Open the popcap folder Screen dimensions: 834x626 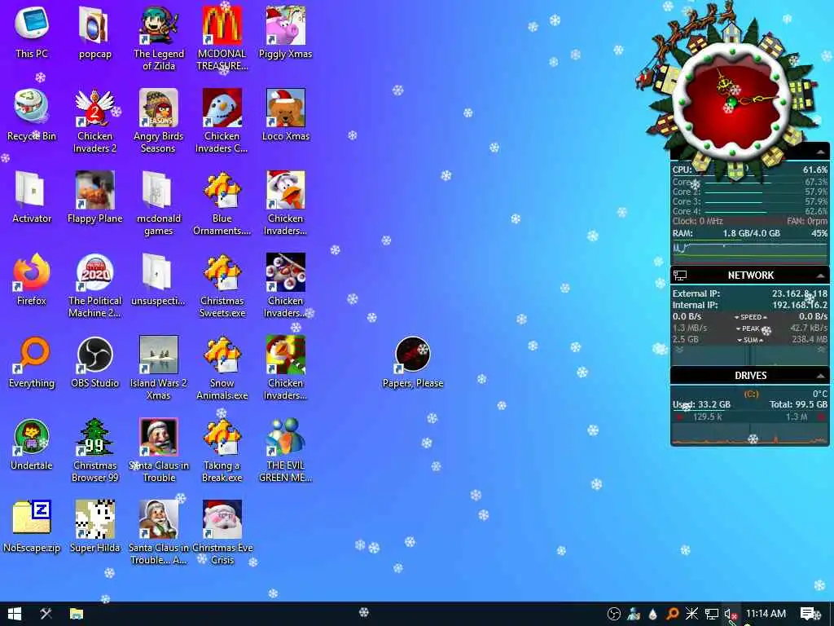click(94, 32)
